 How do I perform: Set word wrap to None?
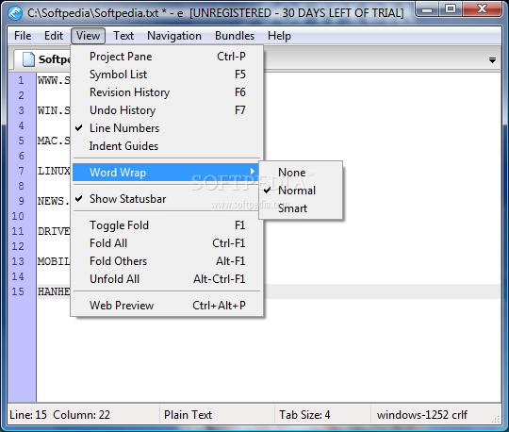pos(301,173)
